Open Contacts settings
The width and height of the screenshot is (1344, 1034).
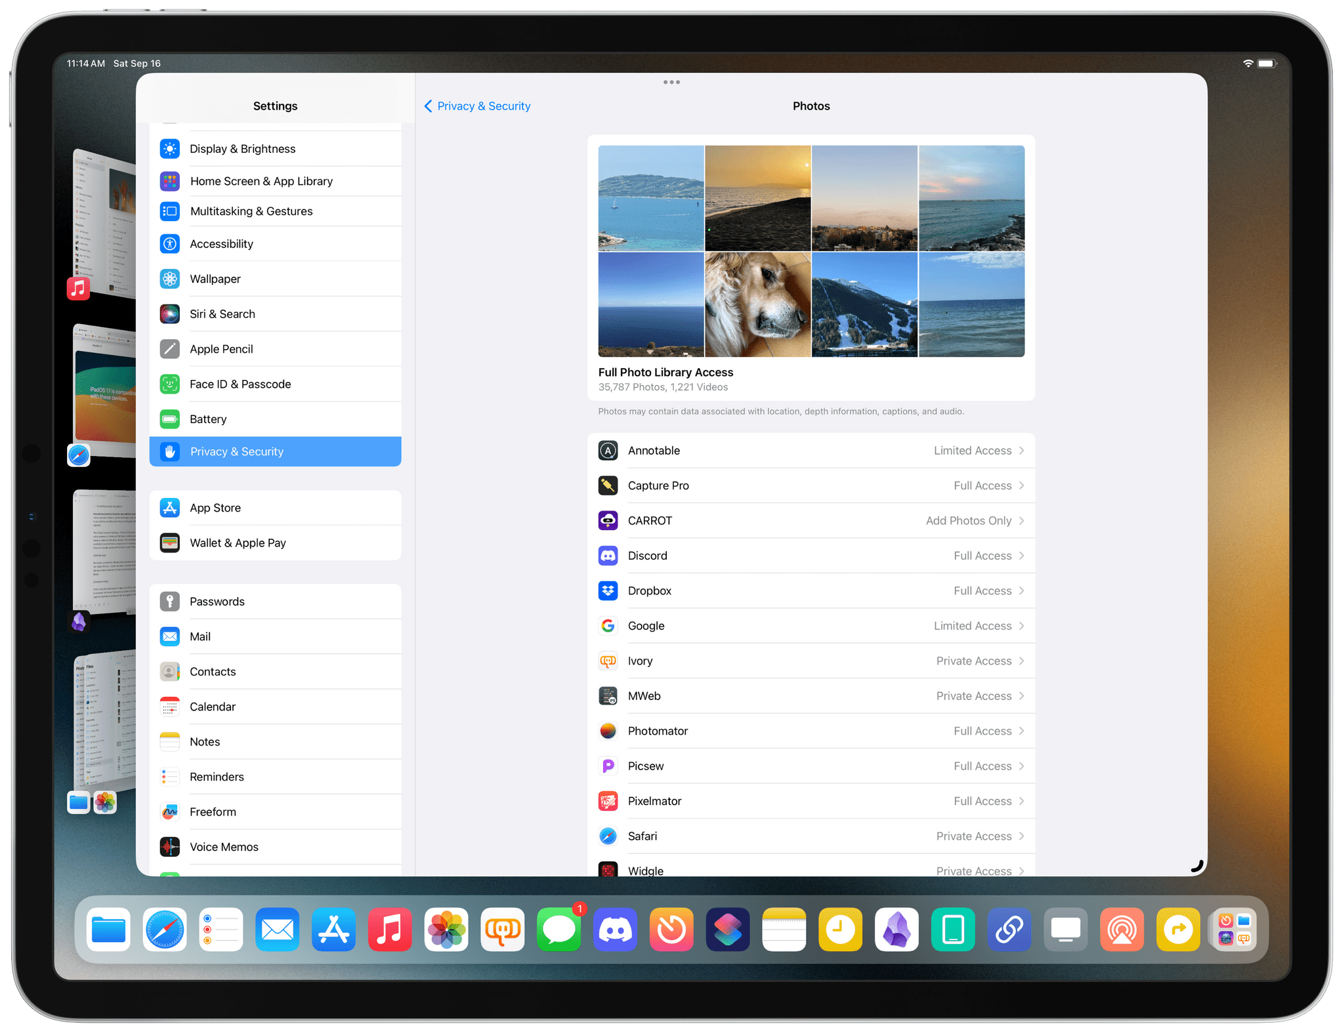coord(276,672)
